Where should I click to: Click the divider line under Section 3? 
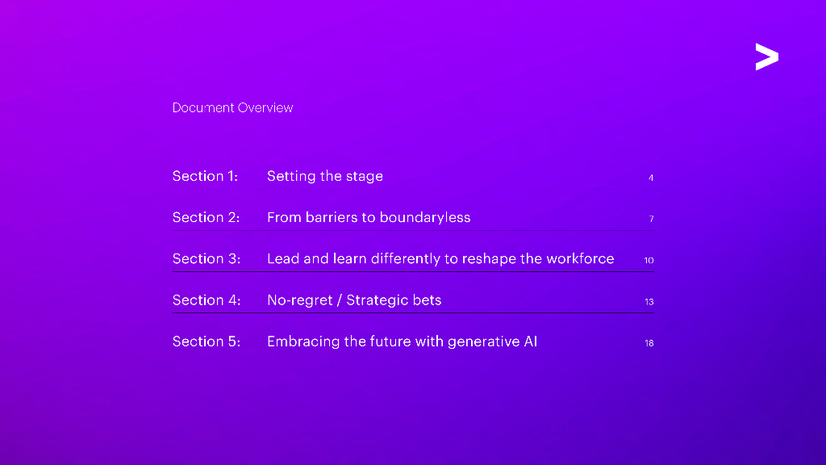[x=412, y=272]
